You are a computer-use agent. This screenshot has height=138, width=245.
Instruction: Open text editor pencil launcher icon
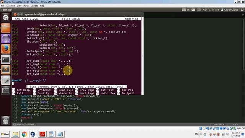click(6, 80)
